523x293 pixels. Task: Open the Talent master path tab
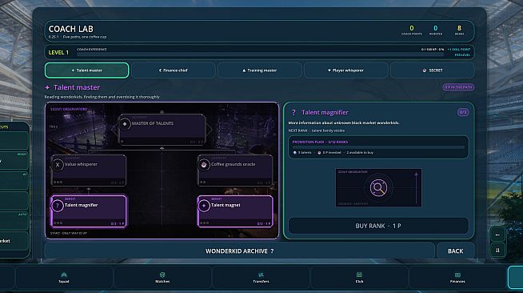click(x=86, y=70)
